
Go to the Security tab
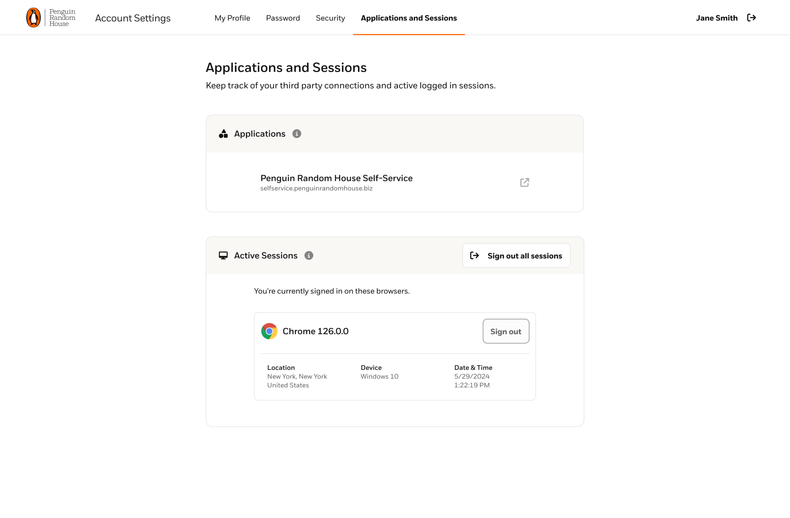click(330, 18)
